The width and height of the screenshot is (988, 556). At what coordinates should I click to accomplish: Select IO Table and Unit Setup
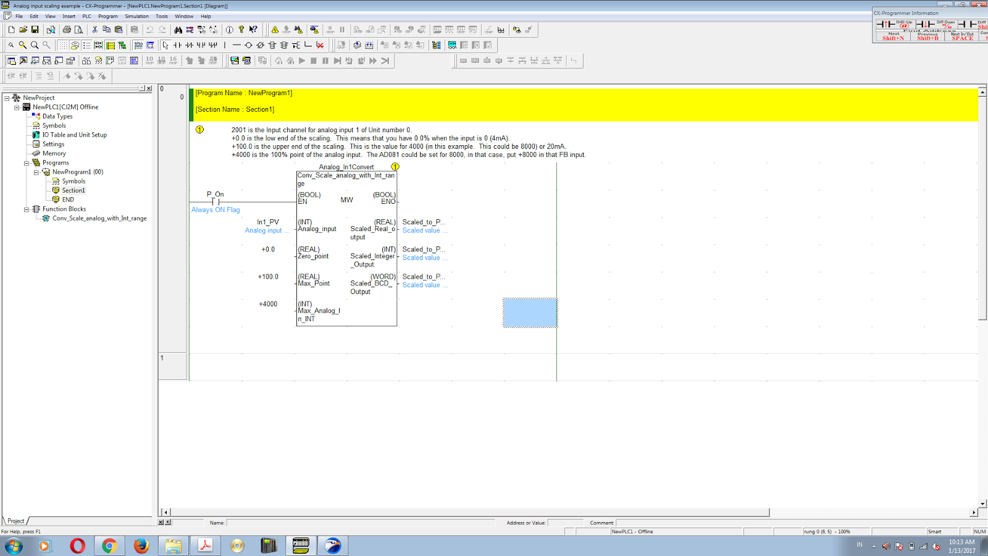(x=75, y=135)
